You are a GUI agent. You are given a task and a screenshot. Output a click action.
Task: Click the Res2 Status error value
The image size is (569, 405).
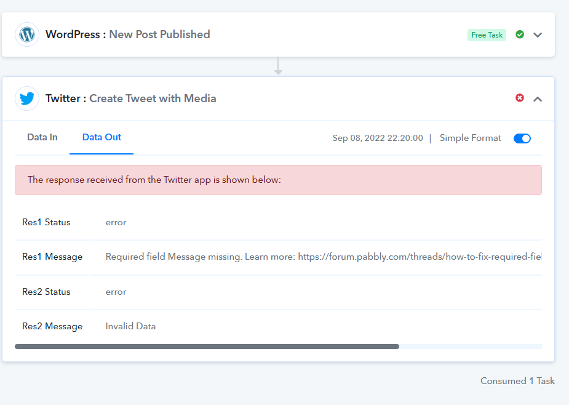116,292
